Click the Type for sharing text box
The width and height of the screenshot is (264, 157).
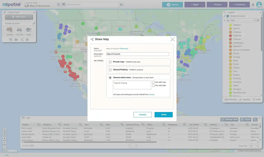pos(132,85)
